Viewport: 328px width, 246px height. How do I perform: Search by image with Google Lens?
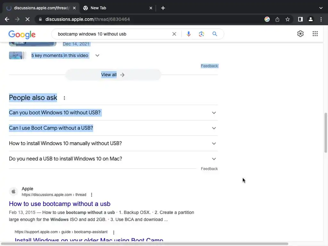[x=201, y=34]
